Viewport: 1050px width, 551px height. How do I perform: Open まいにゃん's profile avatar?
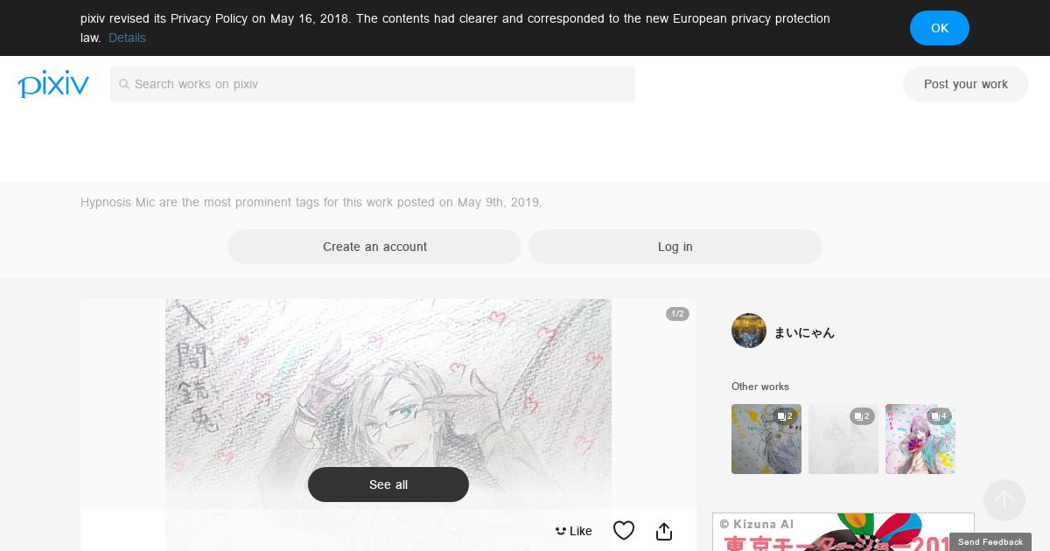point(749,331)
